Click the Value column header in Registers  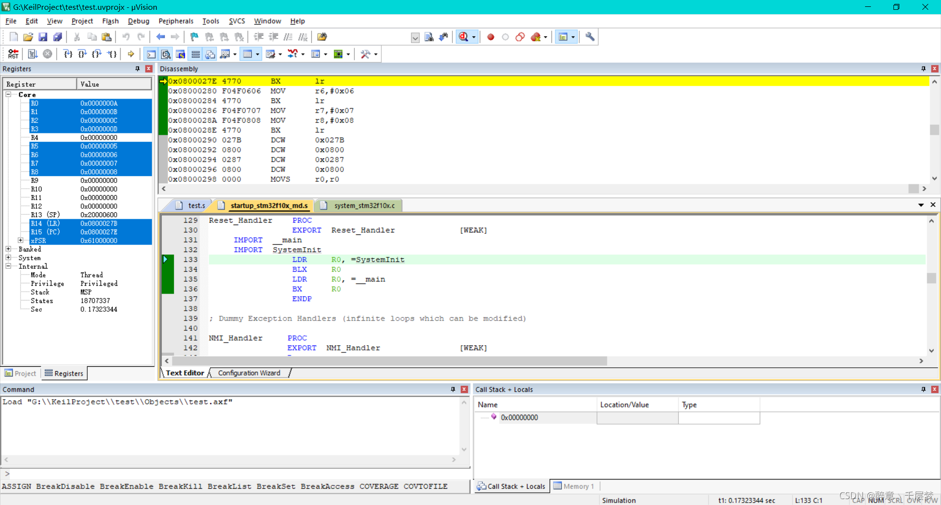[114, 84]
